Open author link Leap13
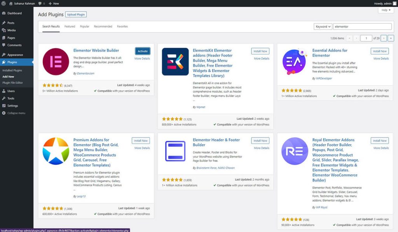This screenshot has height=232, width=398. pyautogui.click(x=81, y=197)
